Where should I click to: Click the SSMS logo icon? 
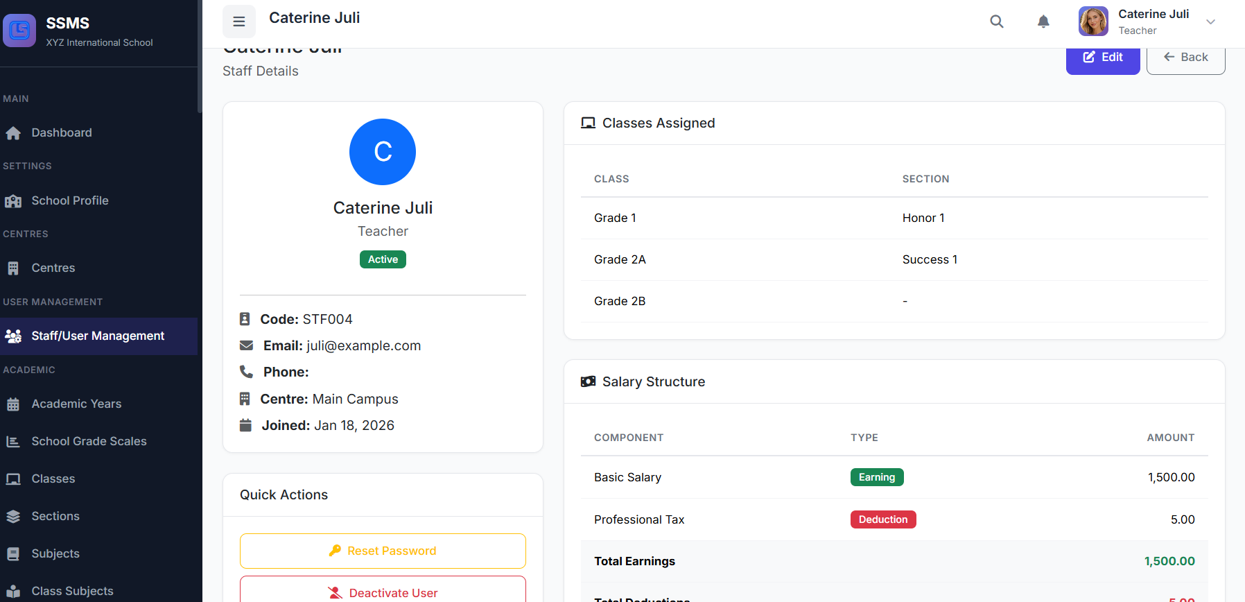[x=19, y=31]
